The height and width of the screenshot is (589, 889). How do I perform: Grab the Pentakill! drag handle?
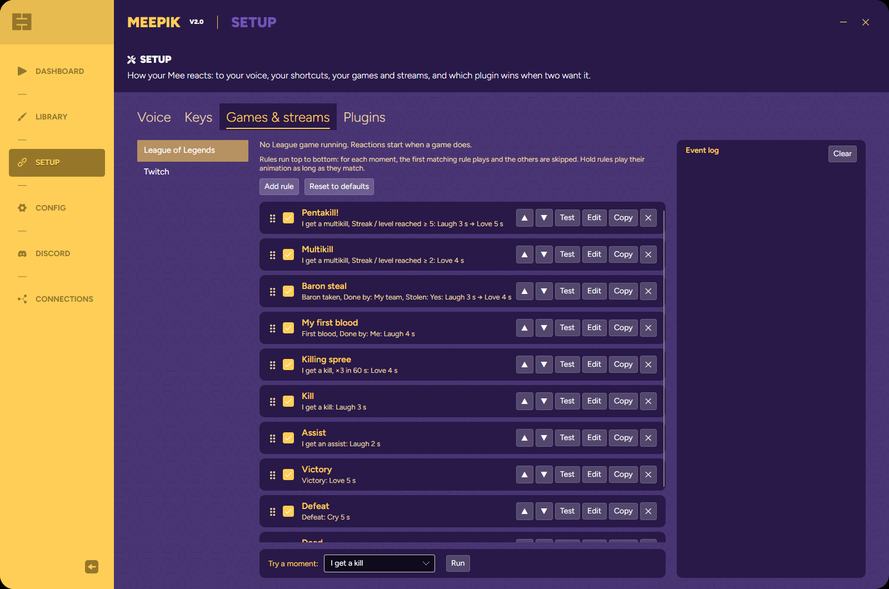[x=272, y=218]
